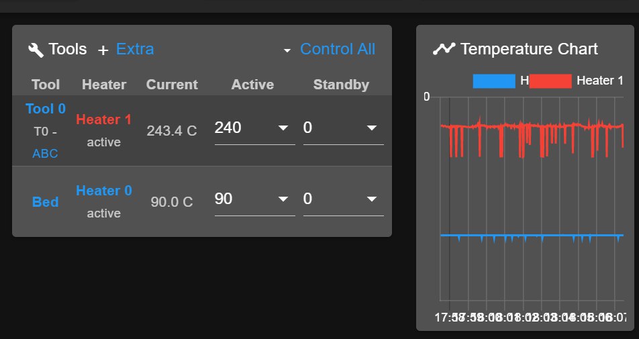Click the Bed link

click(x=45, y=202)
